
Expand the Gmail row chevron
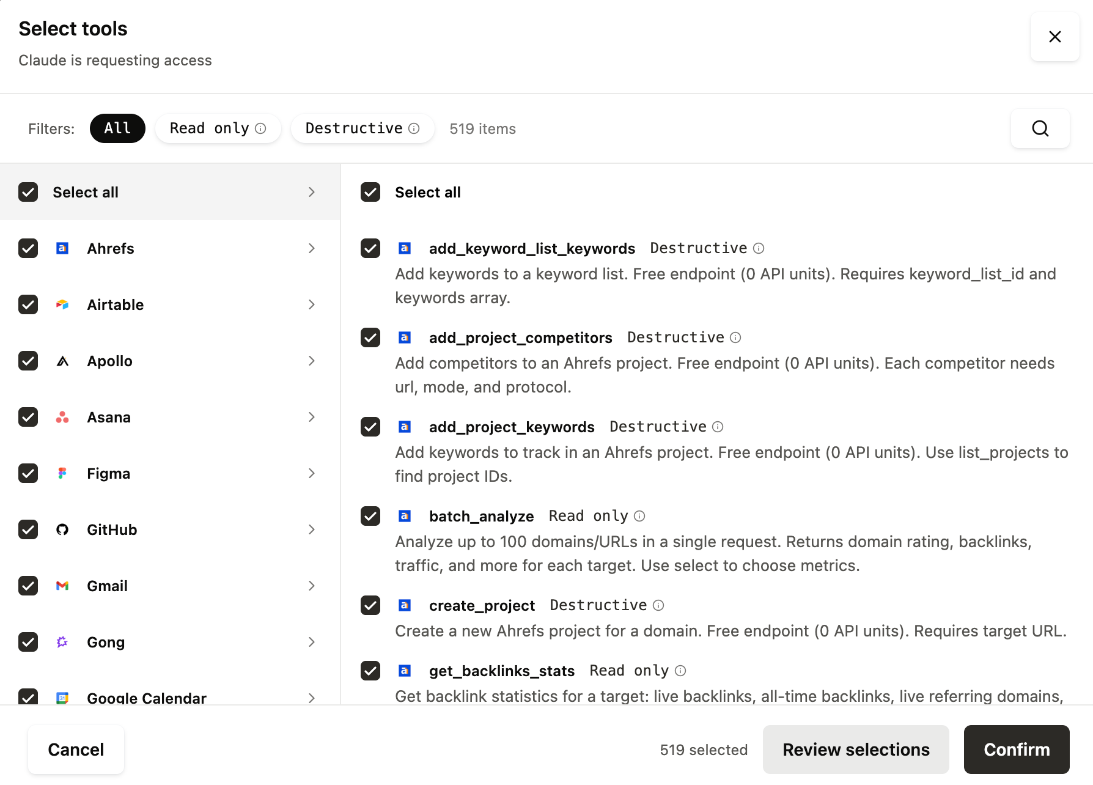[312, 586]
